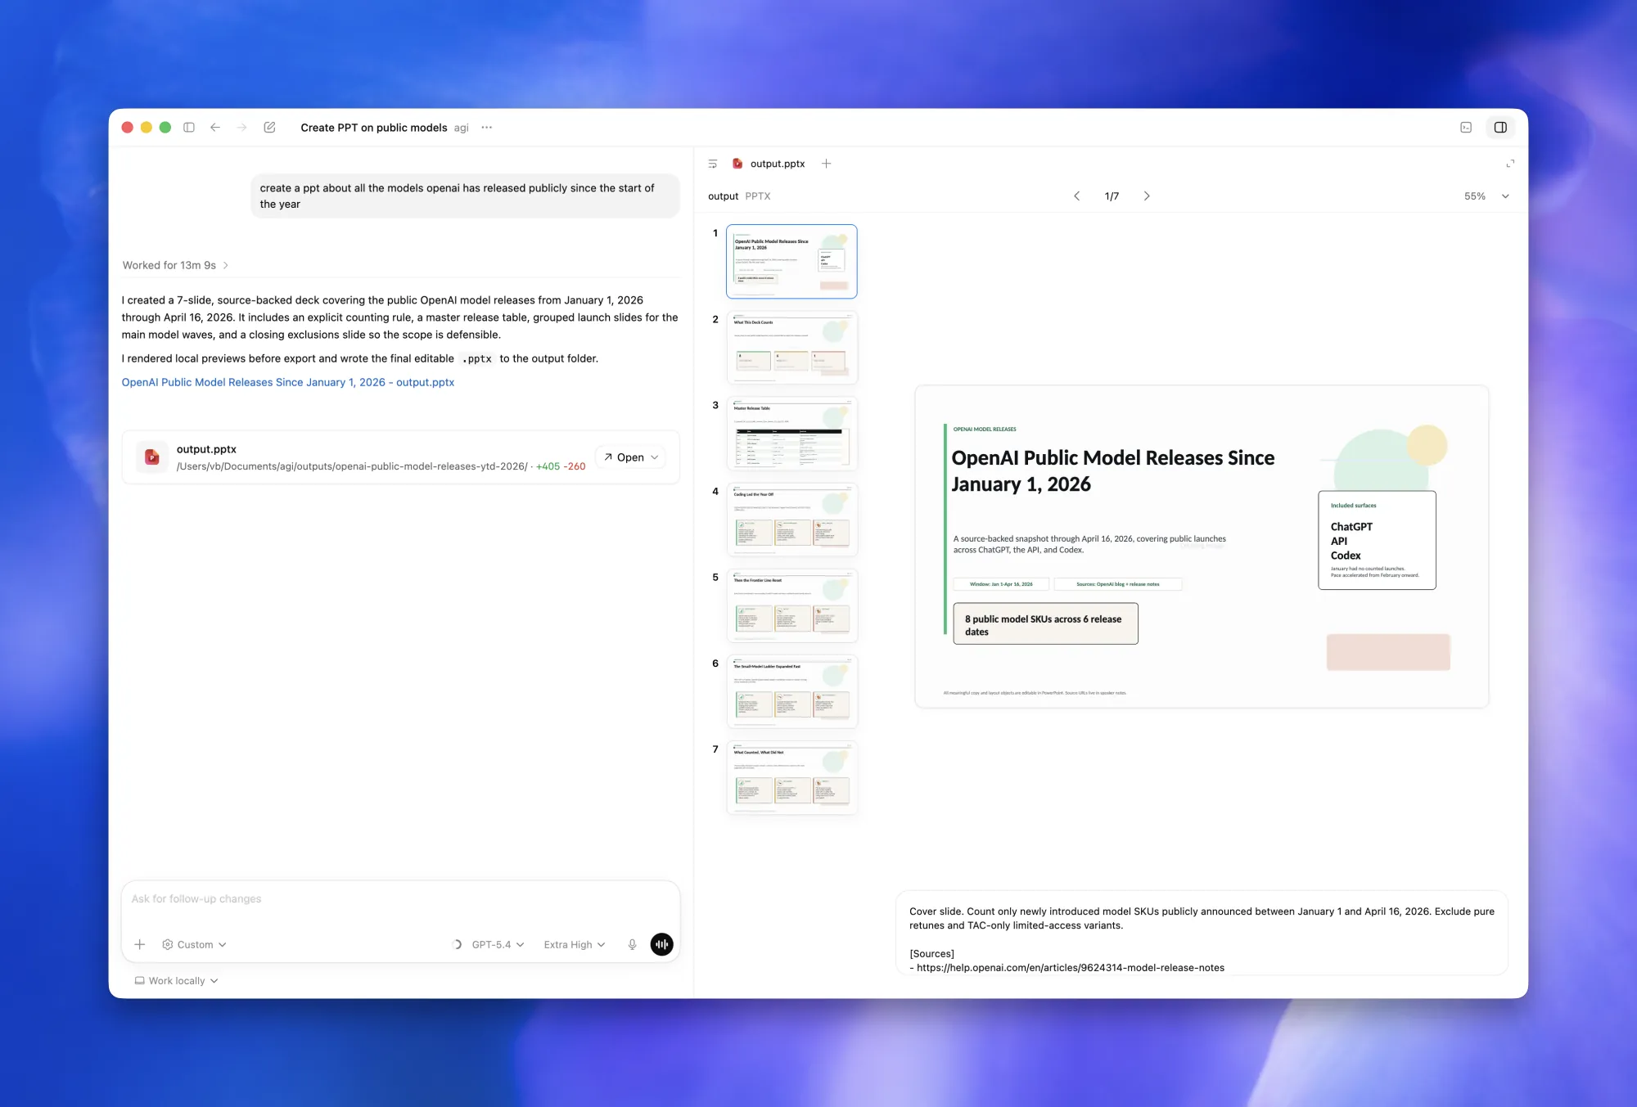The height and width of the screenshot is (1107, 1637).
Task: Go forward with the right arrow
Action: (241, 128)
